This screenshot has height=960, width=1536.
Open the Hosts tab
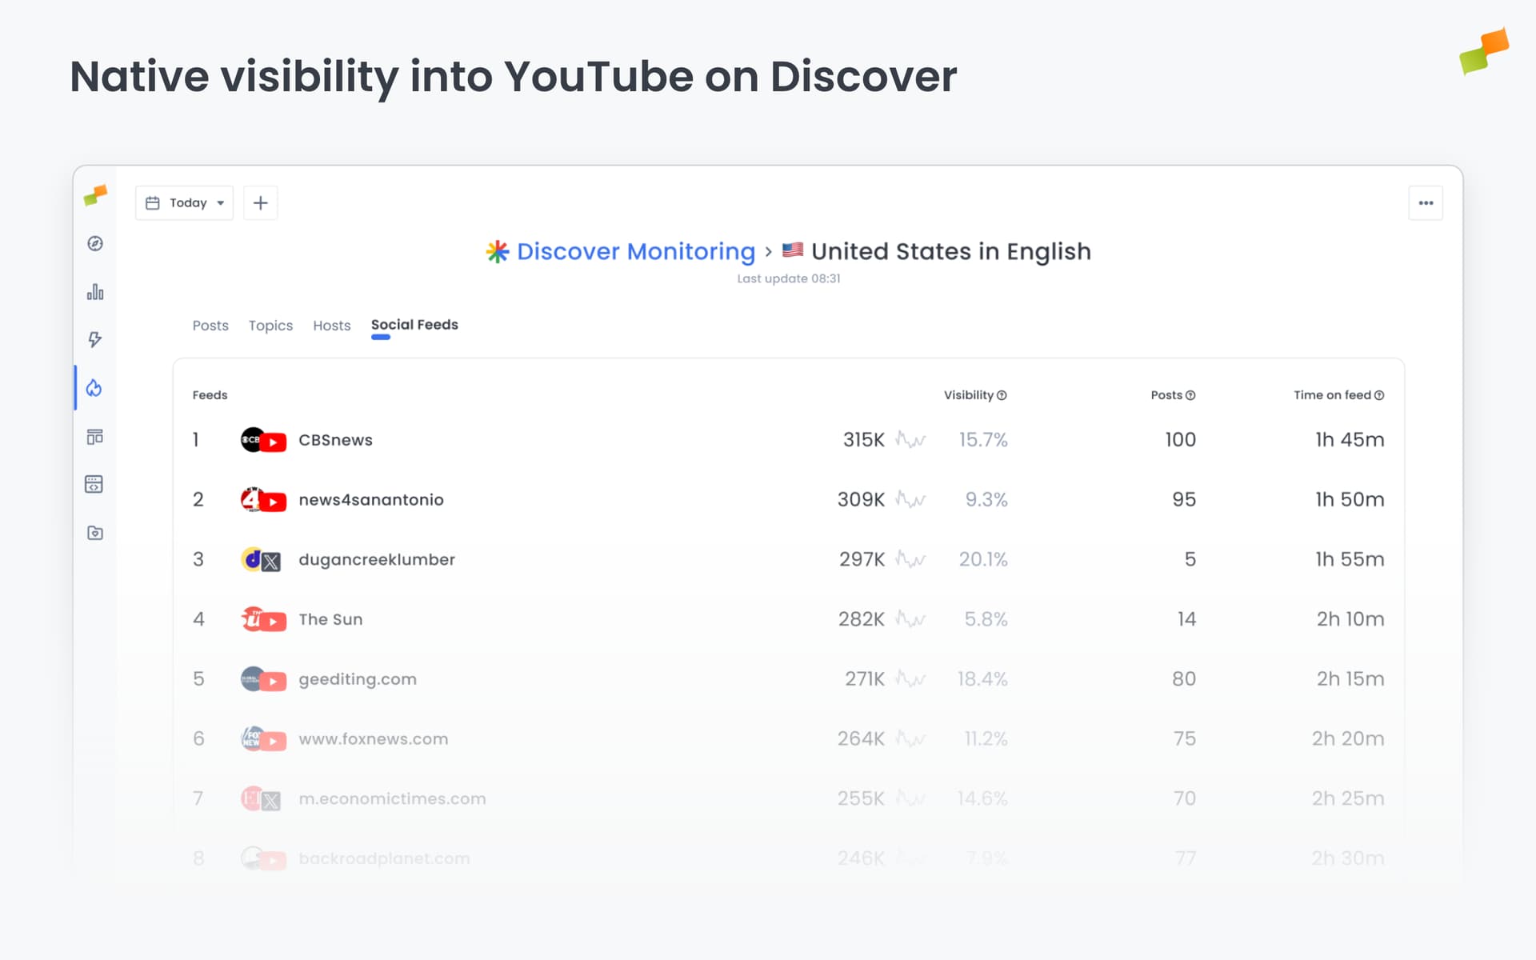coord(332,326)
